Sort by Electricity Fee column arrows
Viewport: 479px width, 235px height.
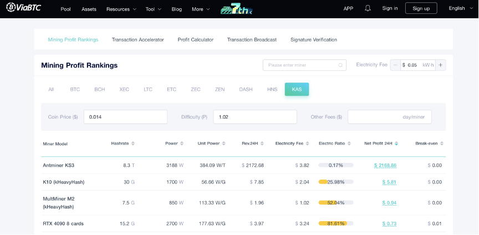(x=307, y=144)
